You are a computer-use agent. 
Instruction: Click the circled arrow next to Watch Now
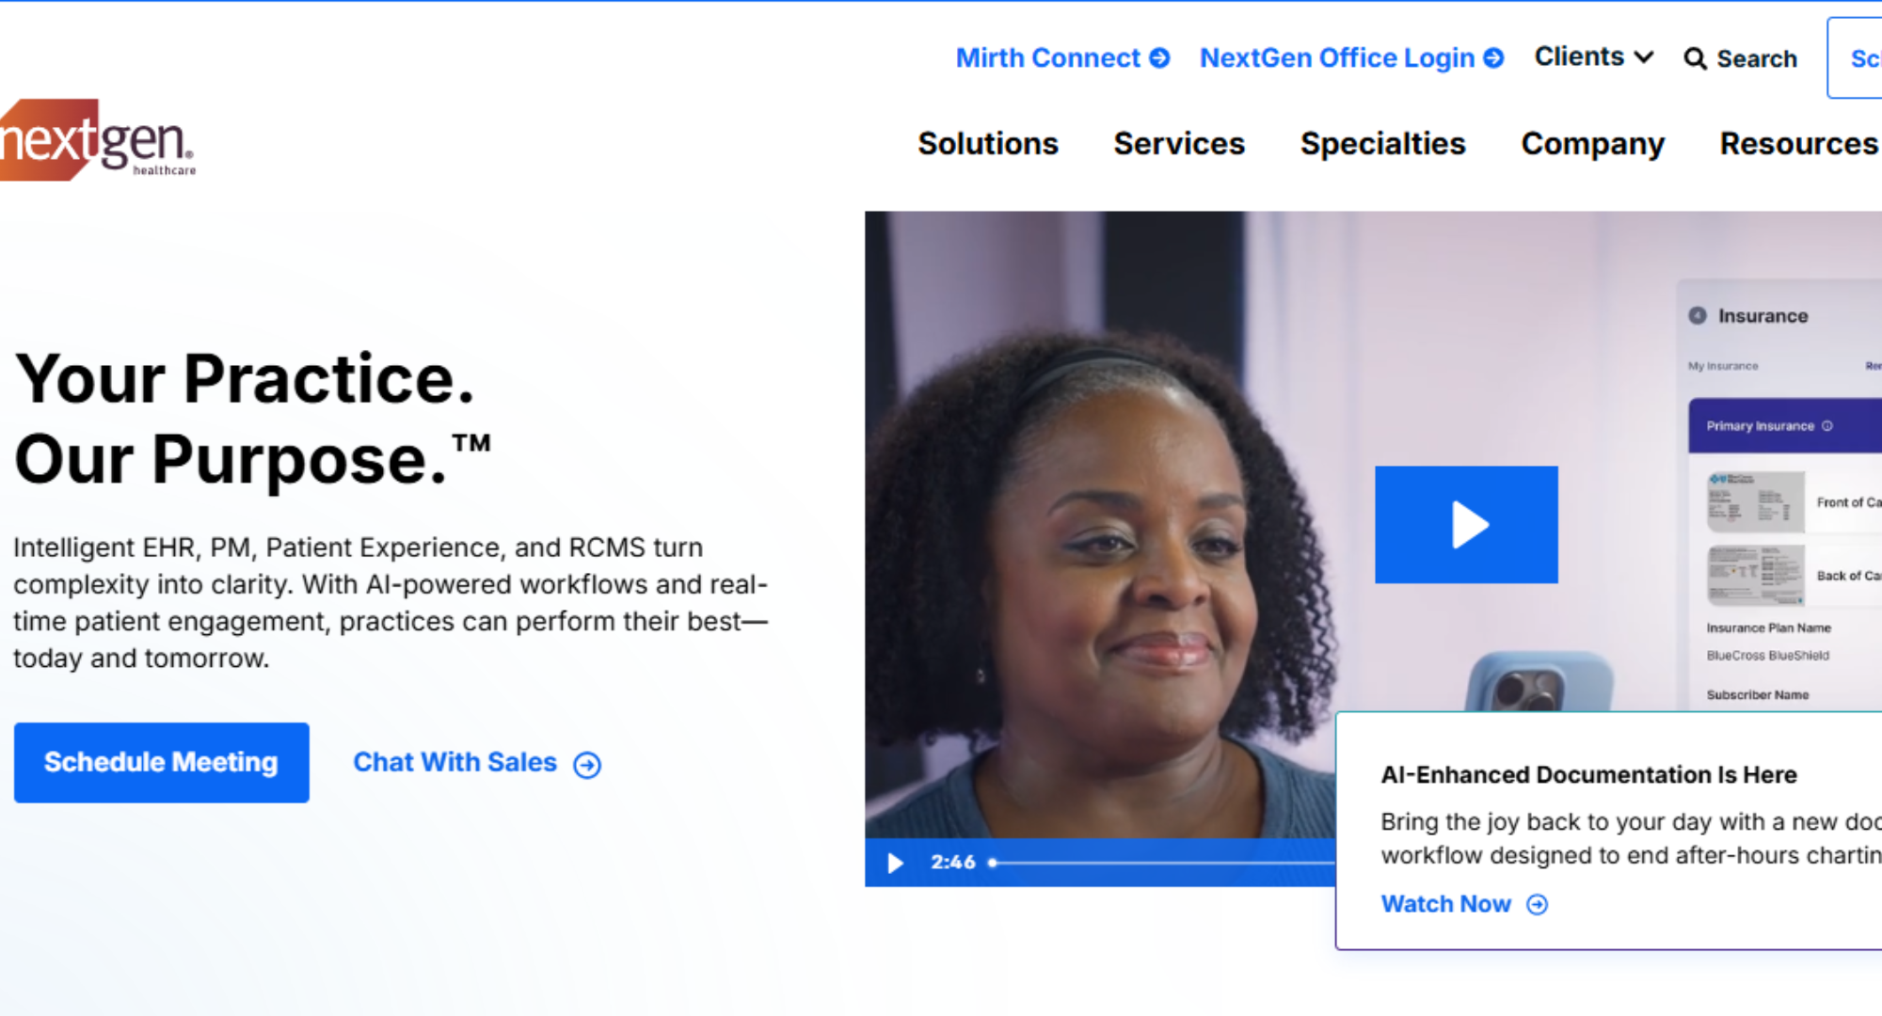click(x=1537, y=905)
